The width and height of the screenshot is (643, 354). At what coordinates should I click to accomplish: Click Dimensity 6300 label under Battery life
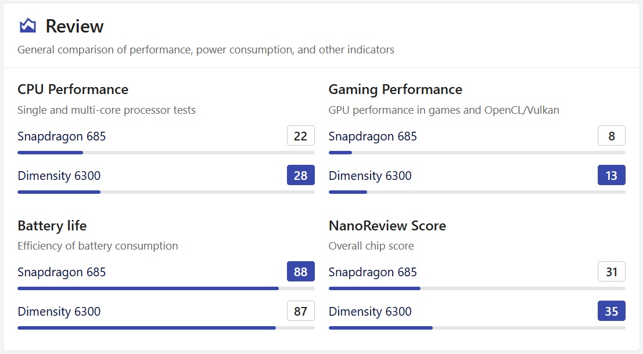click(x=59, y=312)
